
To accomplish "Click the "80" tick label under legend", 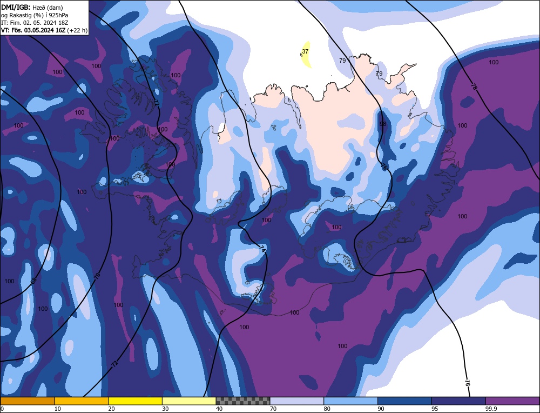I will coord(327,409).
